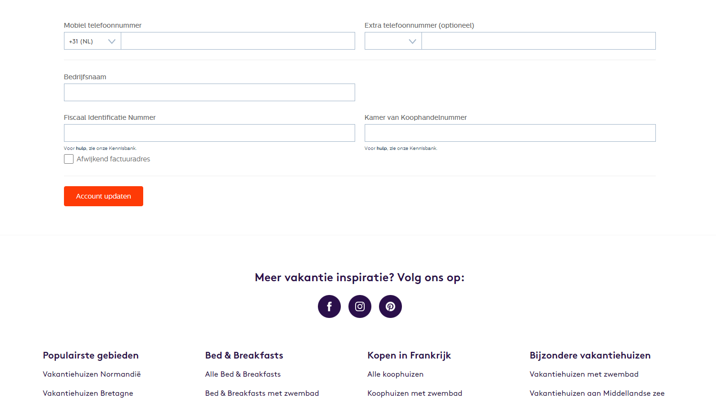Expand the +31 (NL) country code dropdown
Image resolution: width=716 pixels, height=401 pixels.
(93, 41)
